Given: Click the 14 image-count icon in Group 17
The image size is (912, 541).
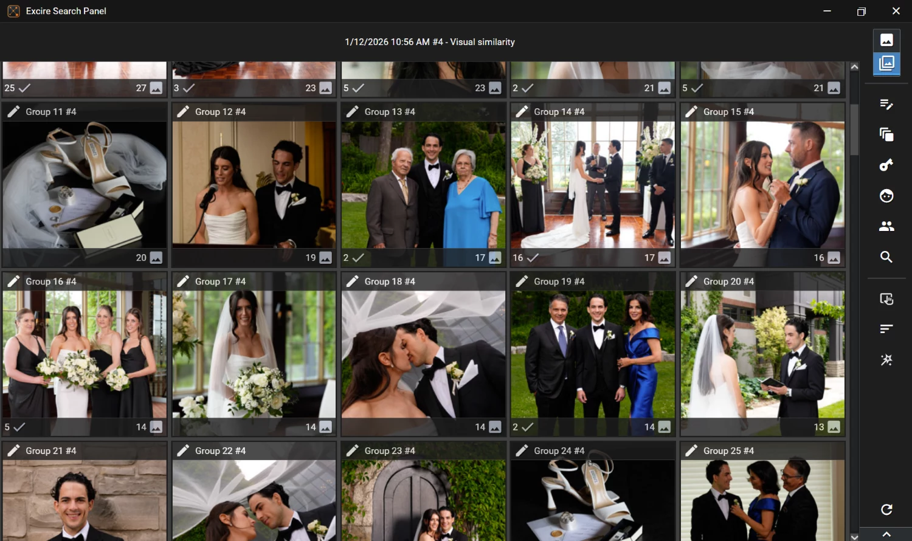Looking at the screenshot, I should pyautogui.click(x=326, y=427).
